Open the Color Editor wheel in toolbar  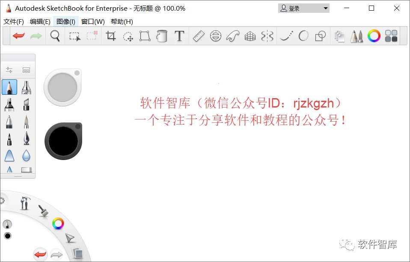tap(374, 36)
